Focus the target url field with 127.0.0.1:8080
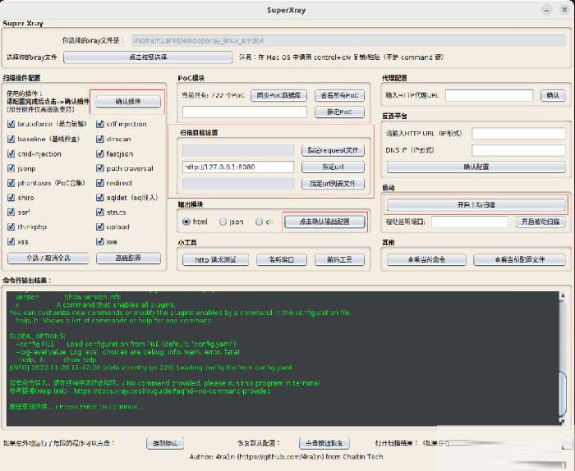 238,167
